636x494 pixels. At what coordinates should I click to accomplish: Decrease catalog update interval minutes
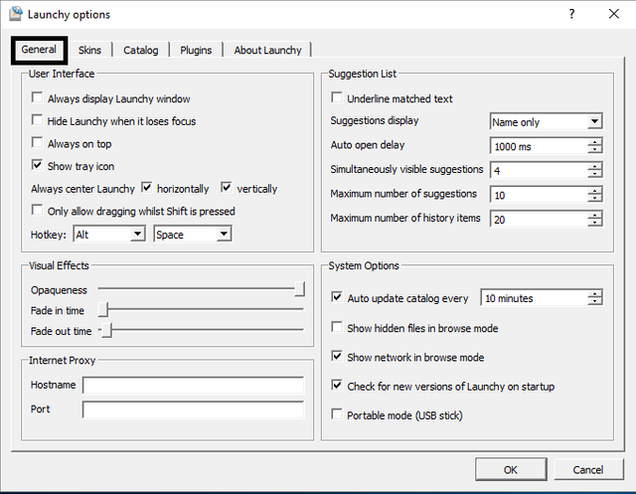(x=595, y=302)
